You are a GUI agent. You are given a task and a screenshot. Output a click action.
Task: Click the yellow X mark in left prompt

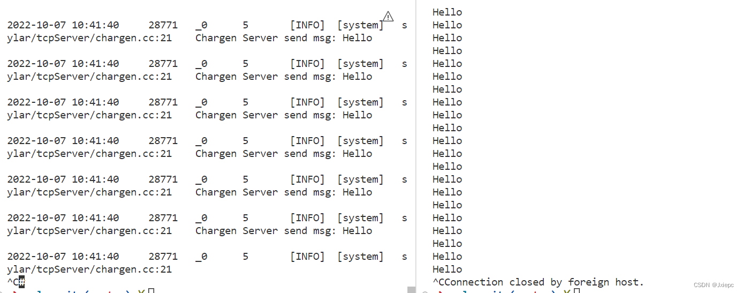tap(141, 291)
